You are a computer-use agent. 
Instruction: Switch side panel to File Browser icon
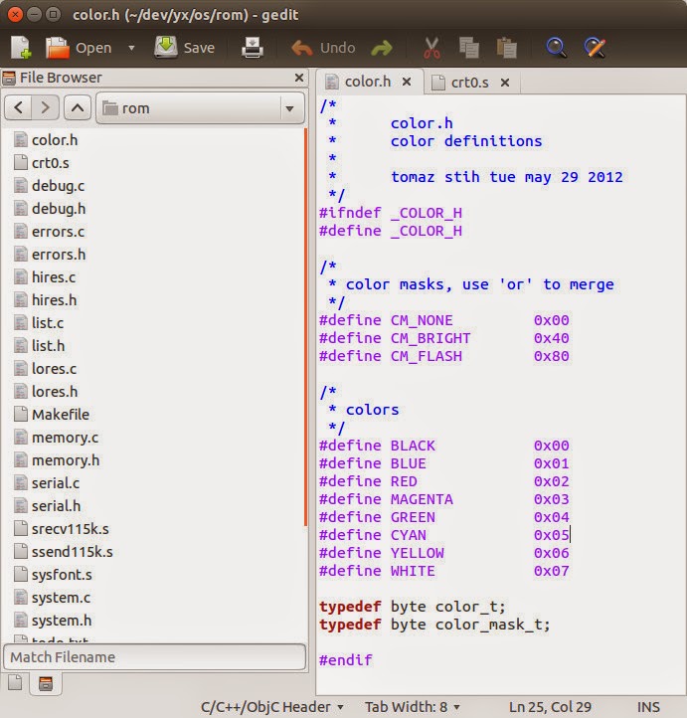[x=46, y=683]
